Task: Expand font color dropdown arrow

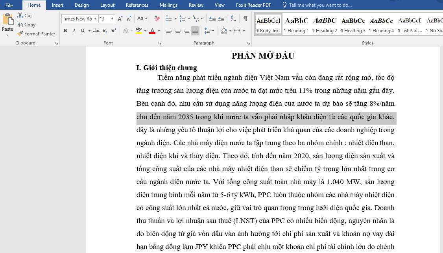Action: (x=159, y=31)
